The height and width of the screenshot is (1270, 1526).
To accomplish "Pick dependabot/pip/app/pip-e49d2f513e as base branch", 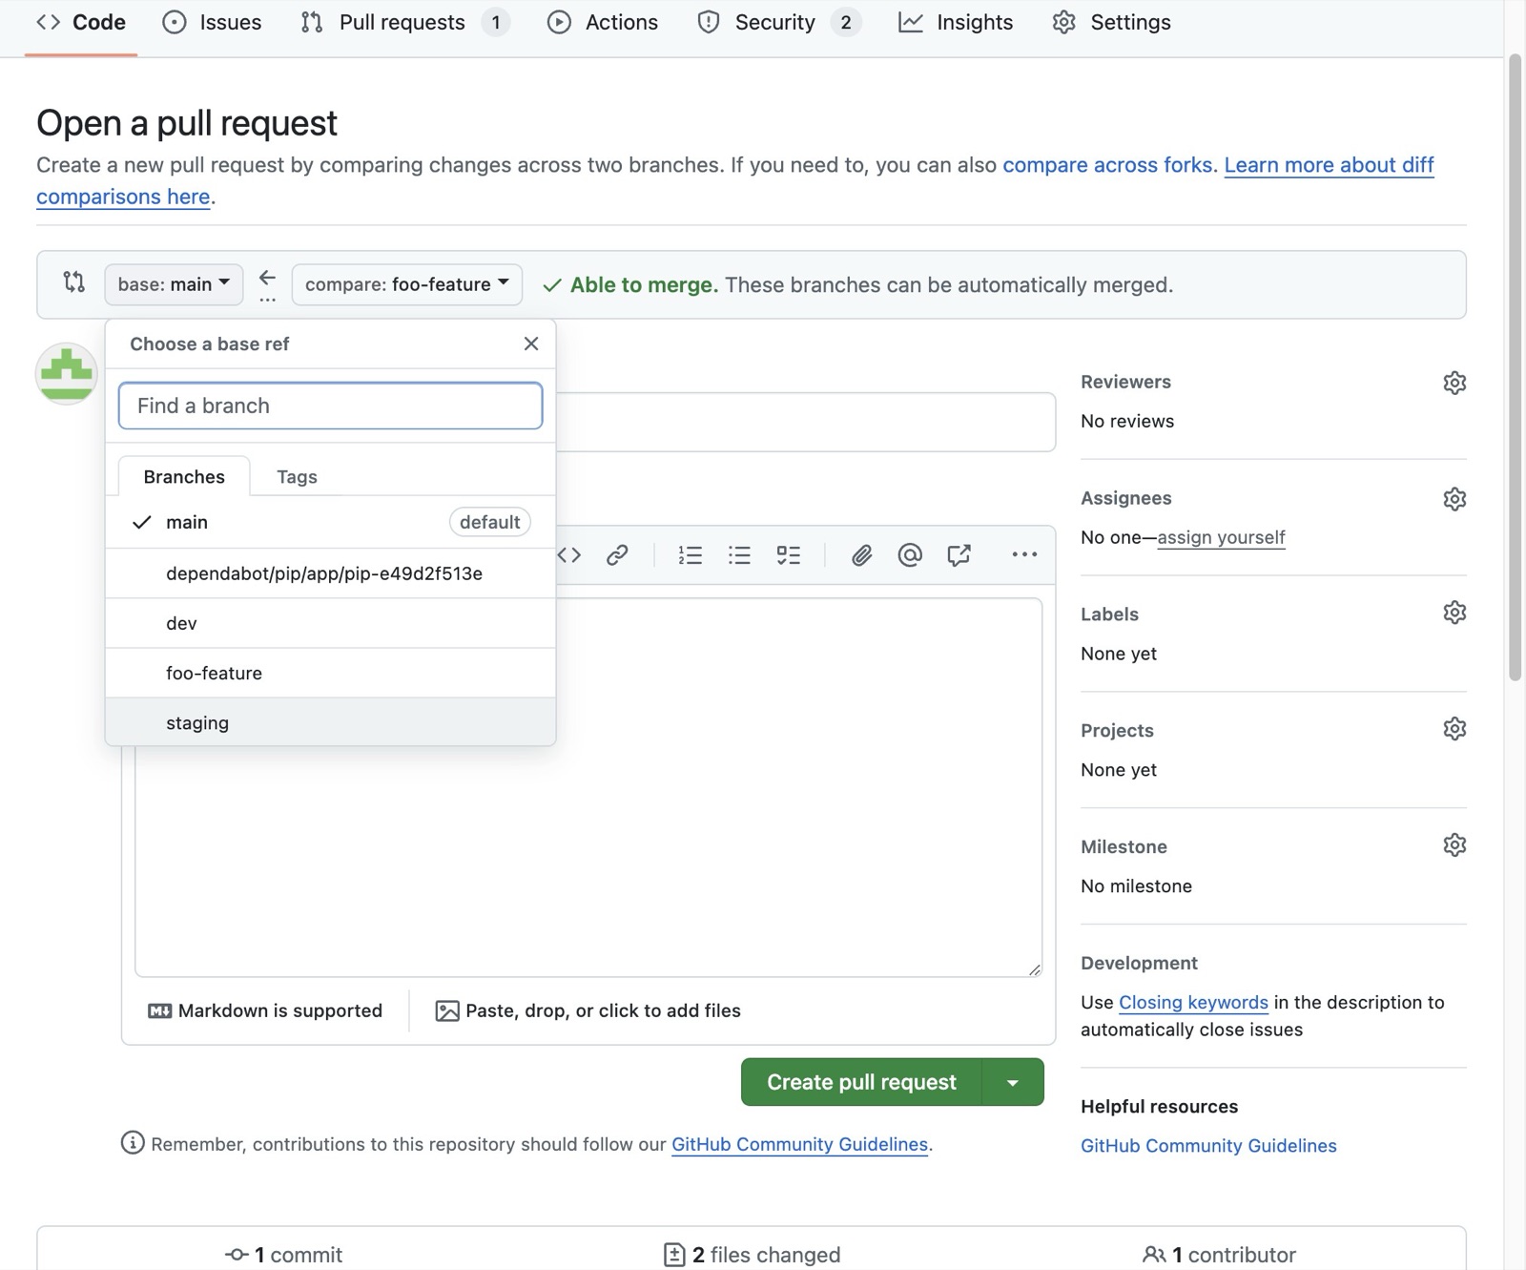I will pos(330,573).
